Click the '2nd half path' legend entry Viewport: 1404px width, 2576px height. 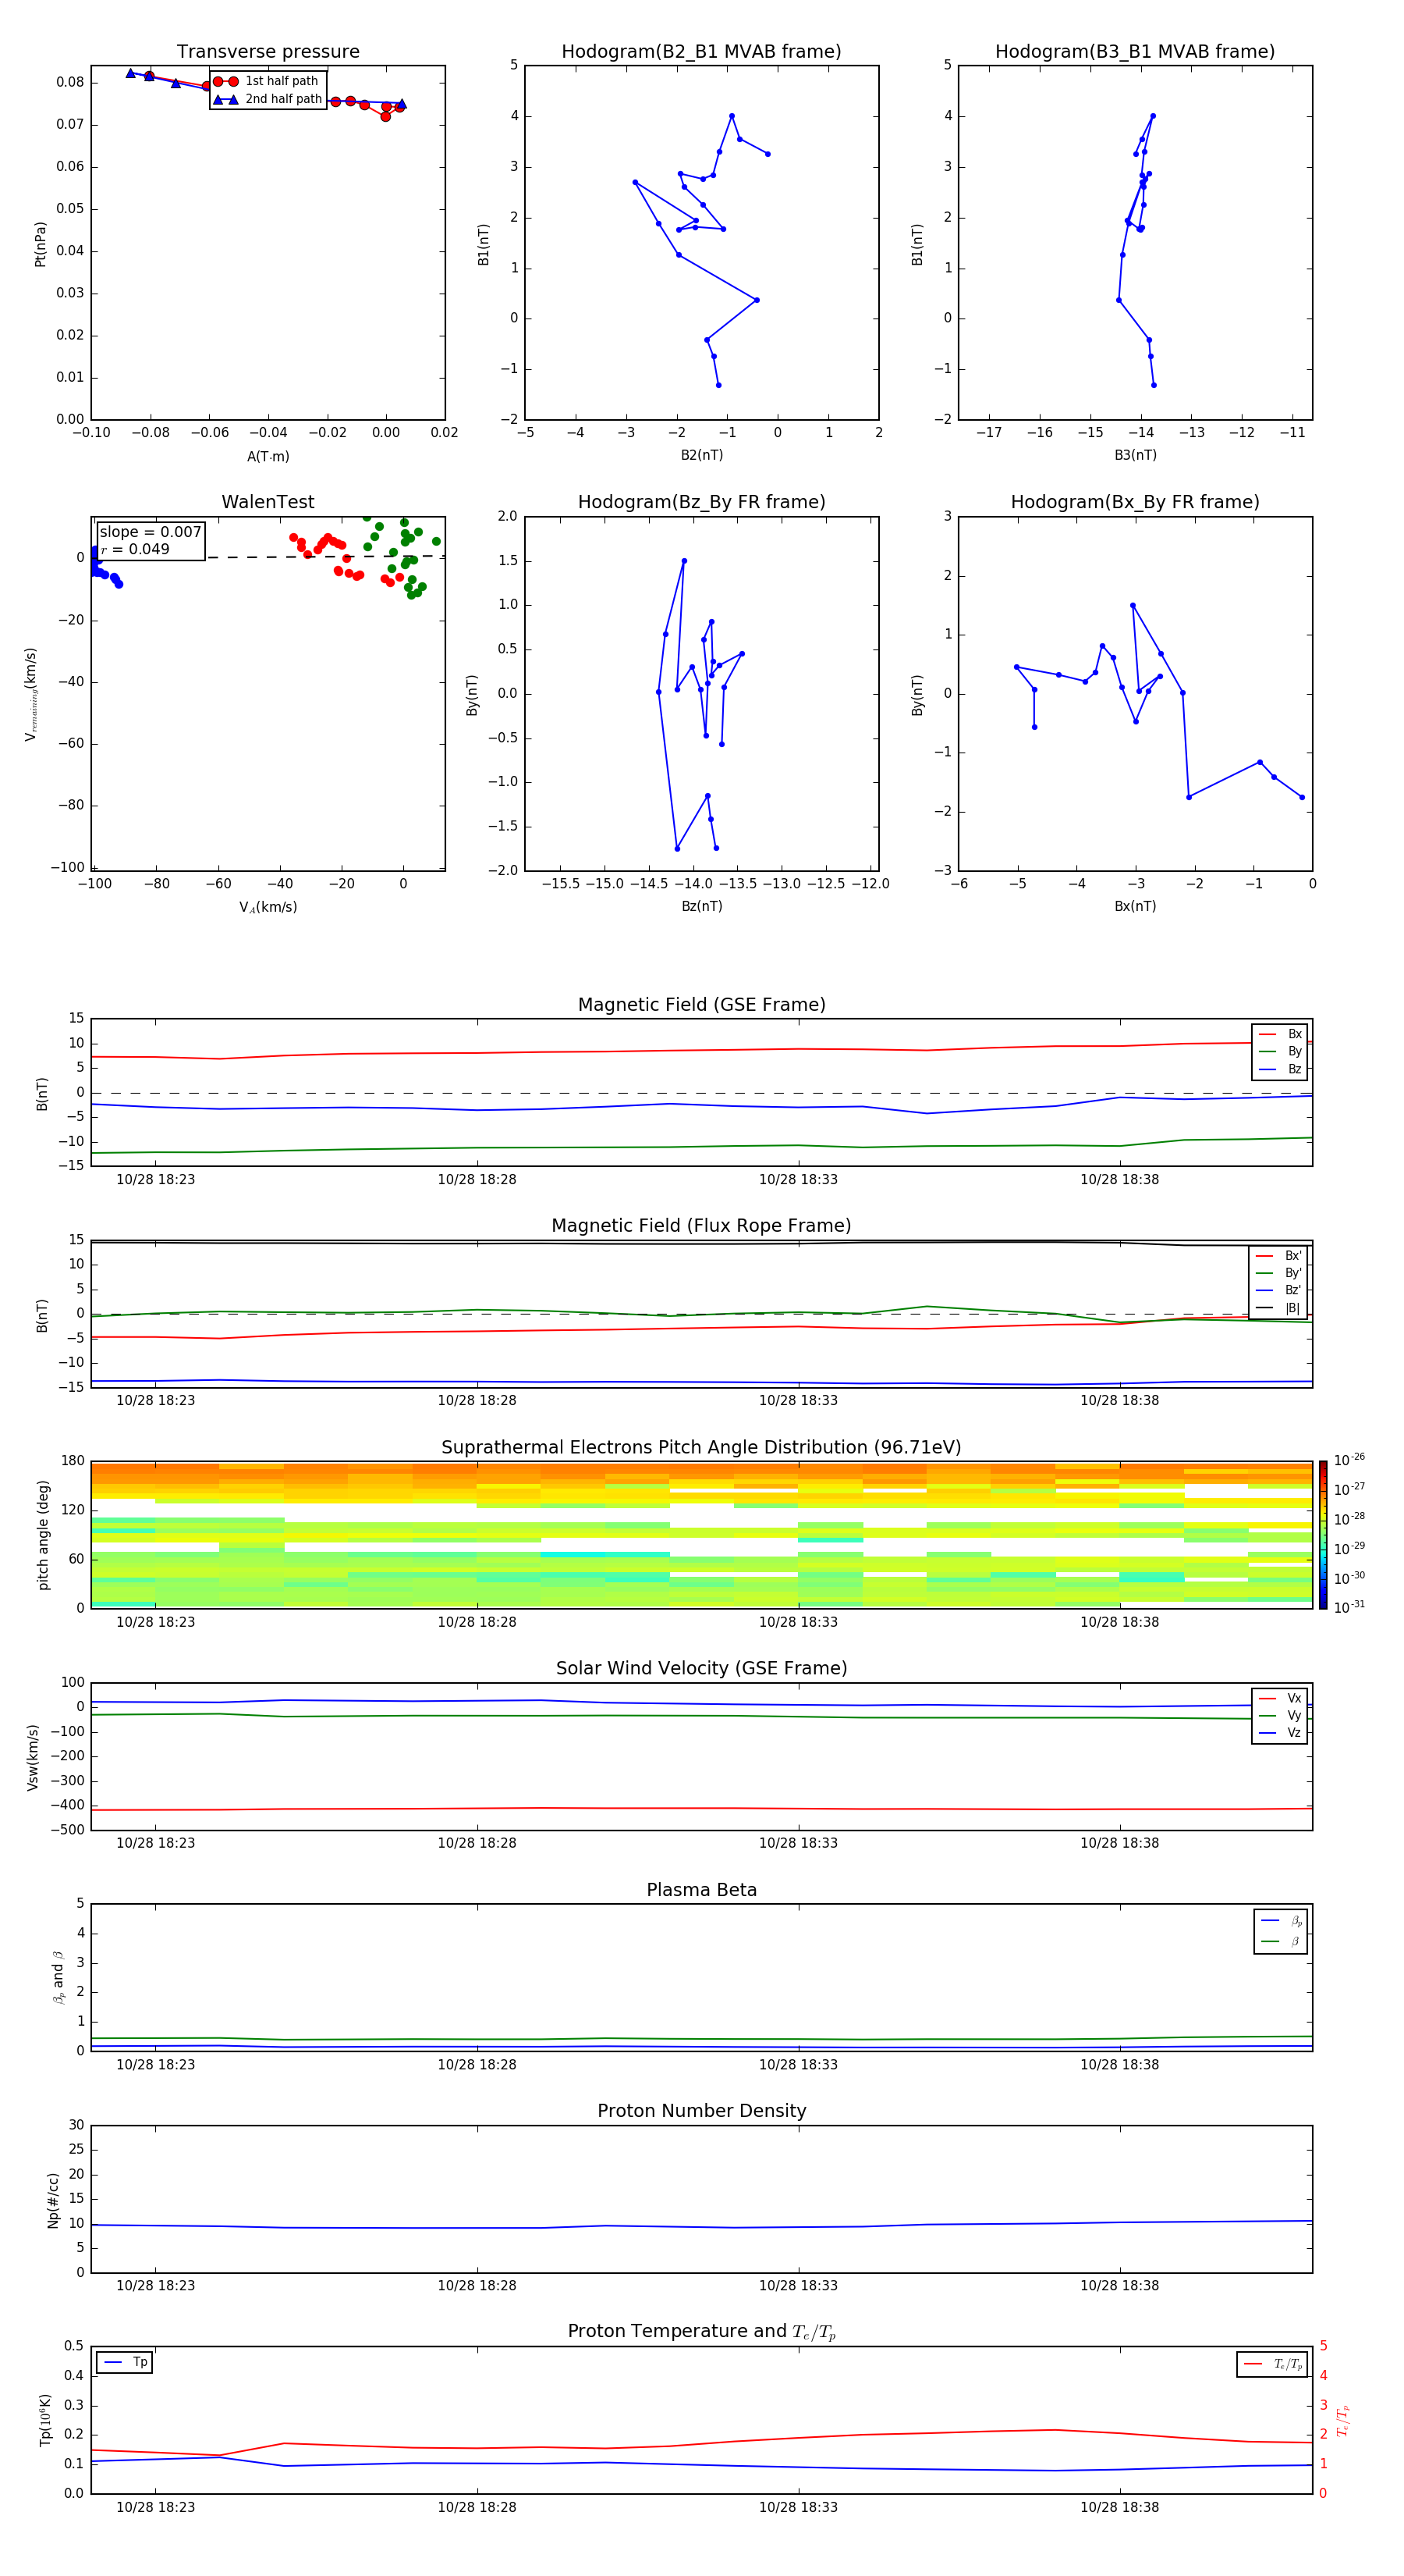click(268, 99)
